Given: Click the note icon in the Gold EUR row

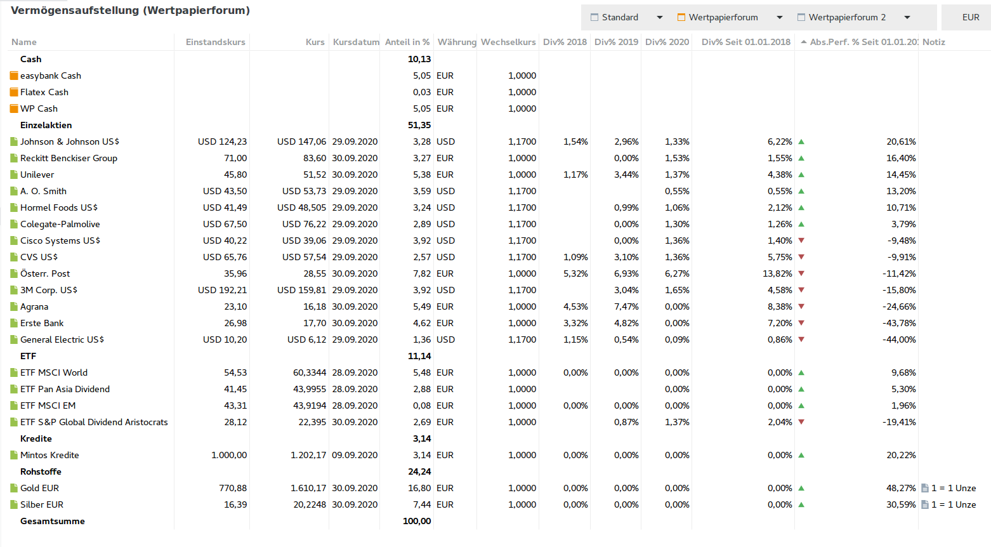Looking at the screenshot, I should (925, 488).
